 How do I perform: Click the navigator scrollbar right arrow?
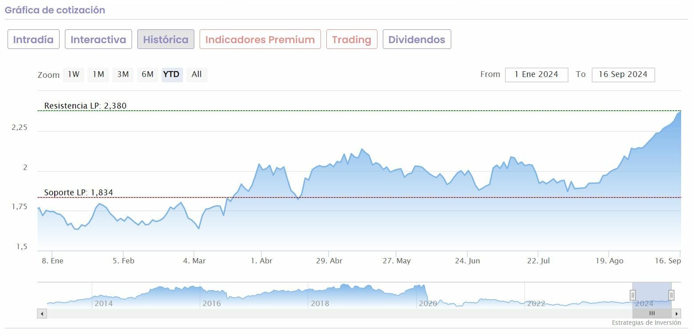click(x=677, y=314)
